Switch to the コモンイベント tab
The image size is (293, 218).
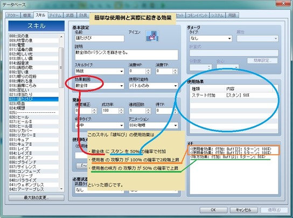click(x=197, y=15)
